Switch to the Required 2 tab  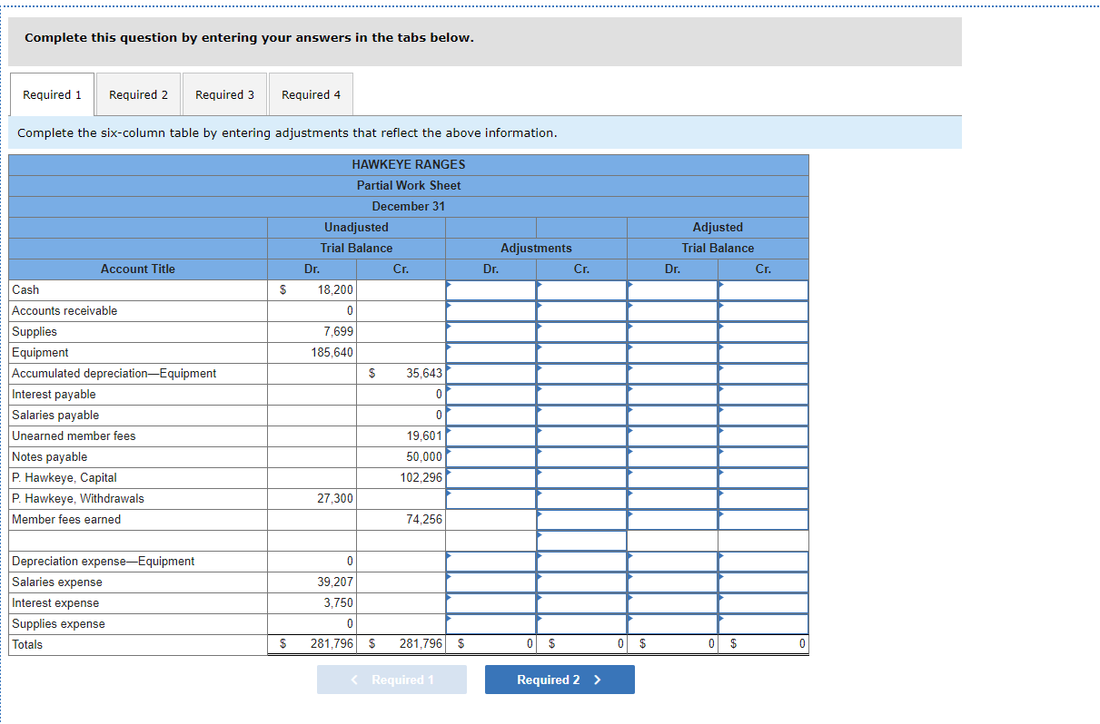(138, 94)
